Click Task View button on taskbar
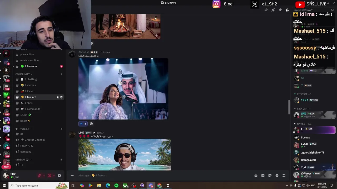The height and width of the screenshot is (189, 337). click(73, 186)
